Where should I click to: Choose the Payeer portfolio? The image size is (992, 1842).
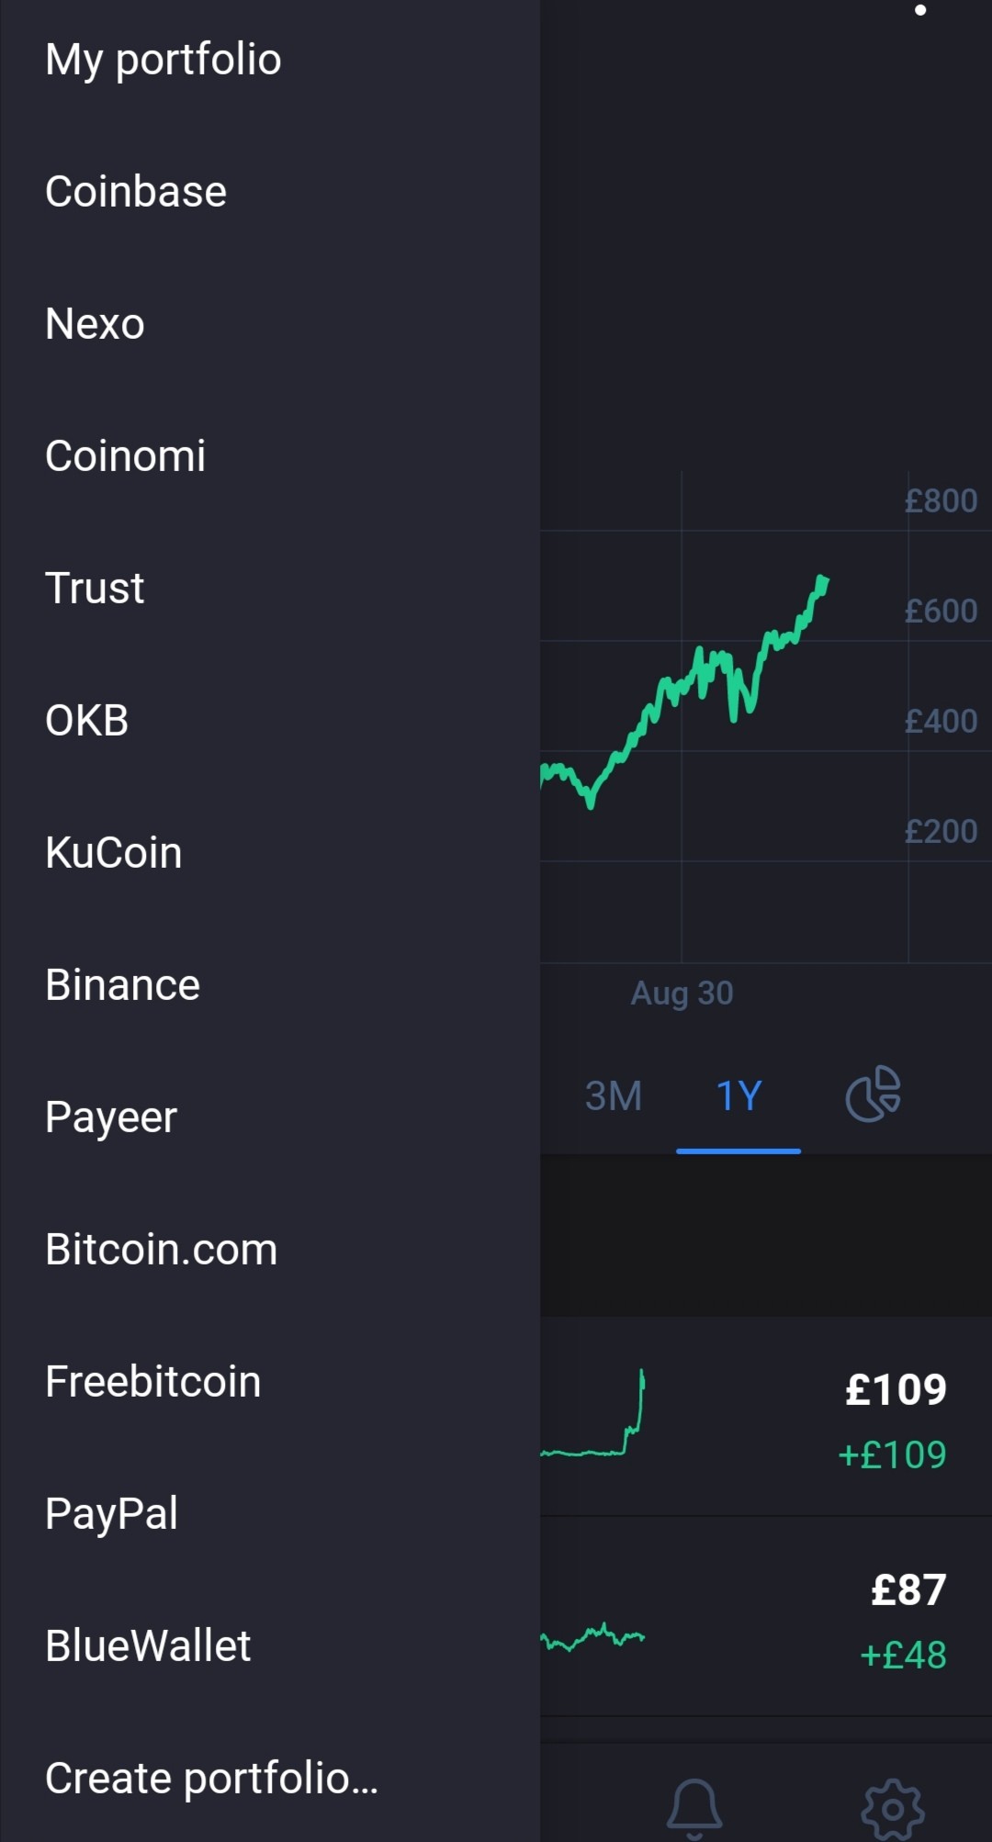pos(270,1118)
